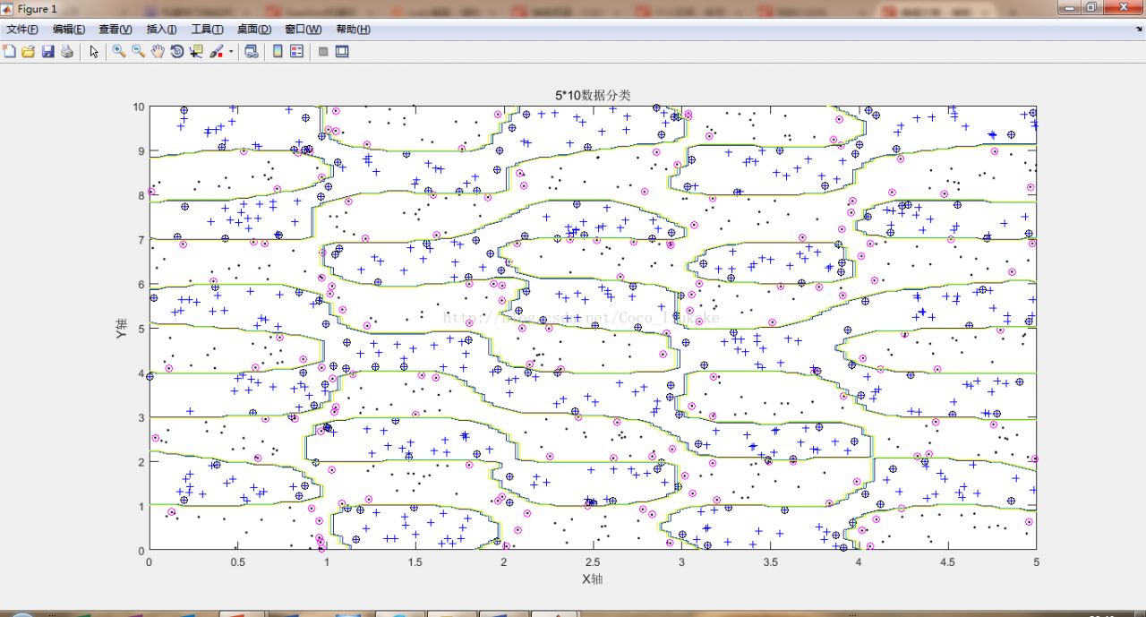
Task: Print the figure with the printer icon
Action: pyautogui.click(x=66, y=51)
